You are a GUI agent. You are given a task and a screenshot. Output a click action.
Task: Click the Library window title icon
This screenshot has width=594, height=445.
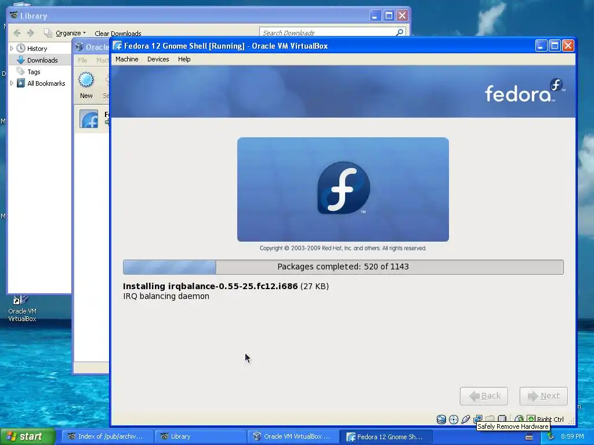coord(14,16)
